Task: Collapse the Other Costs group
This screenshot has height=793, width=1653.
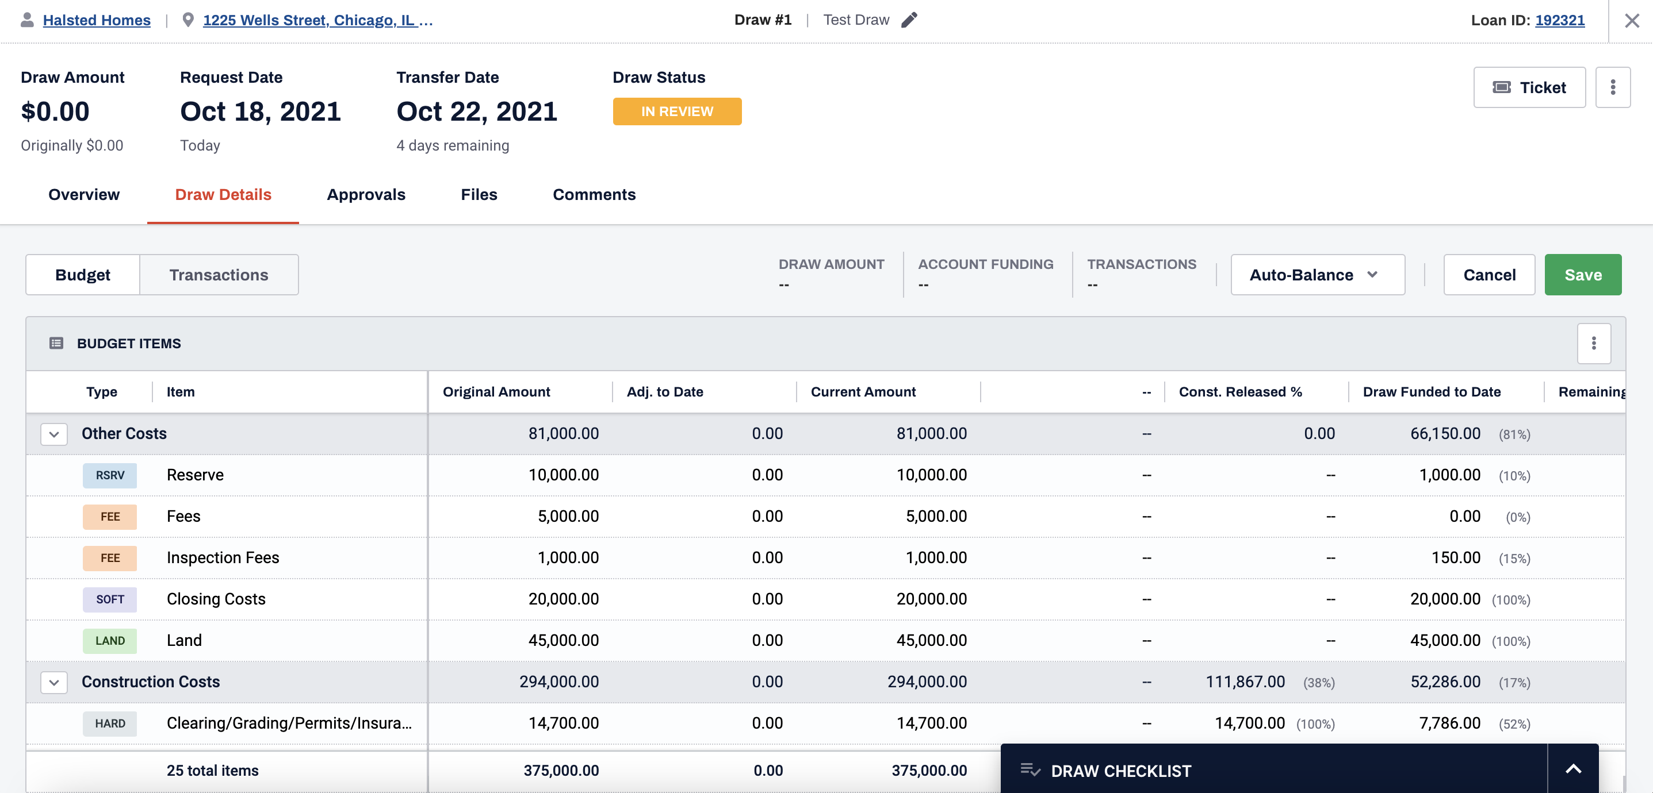Action: (54, 434)
